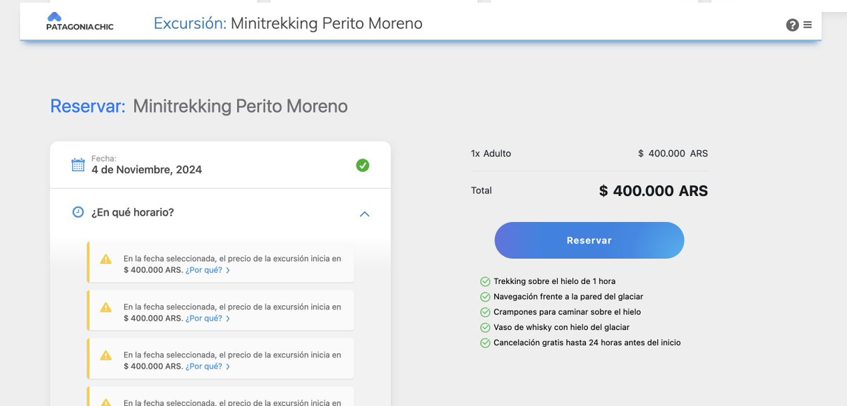Viewport: 847px width, 406px height.
Task: Click the green check beside Trekking sobre el hielo
Action: point(484,281)
